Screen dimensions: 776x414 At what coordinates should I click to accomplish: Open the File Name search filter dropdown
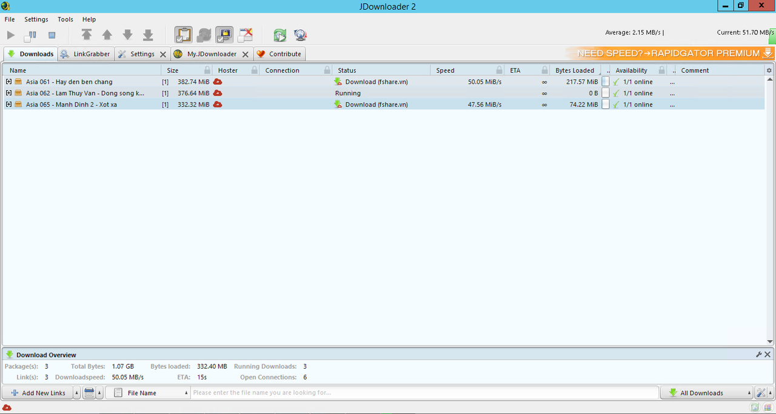[x=148, y=393]
